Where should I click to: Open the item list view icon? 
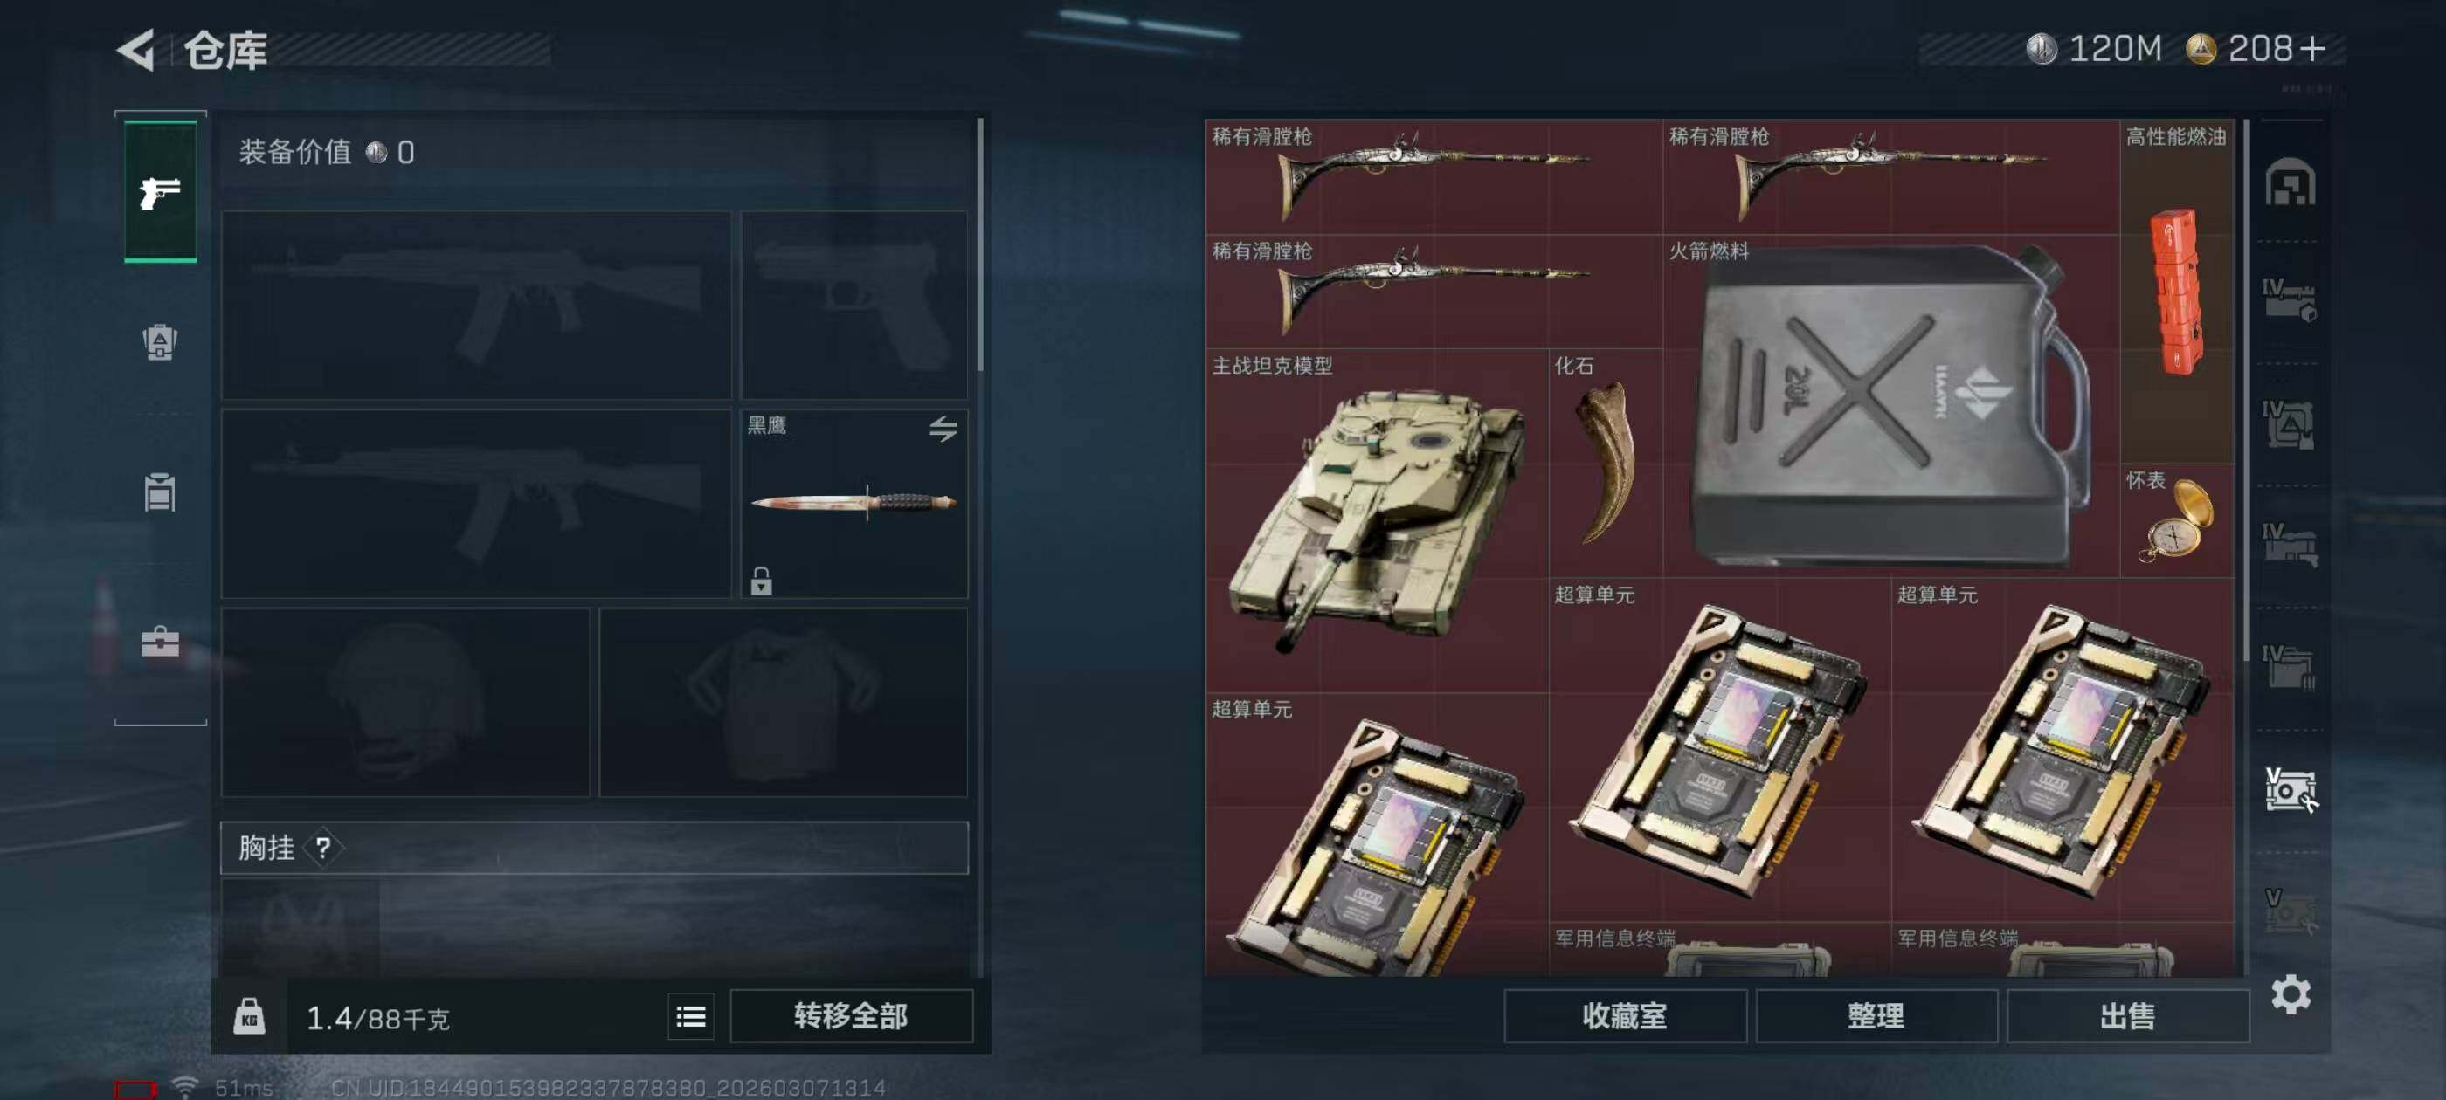[x=690, y=1017]
